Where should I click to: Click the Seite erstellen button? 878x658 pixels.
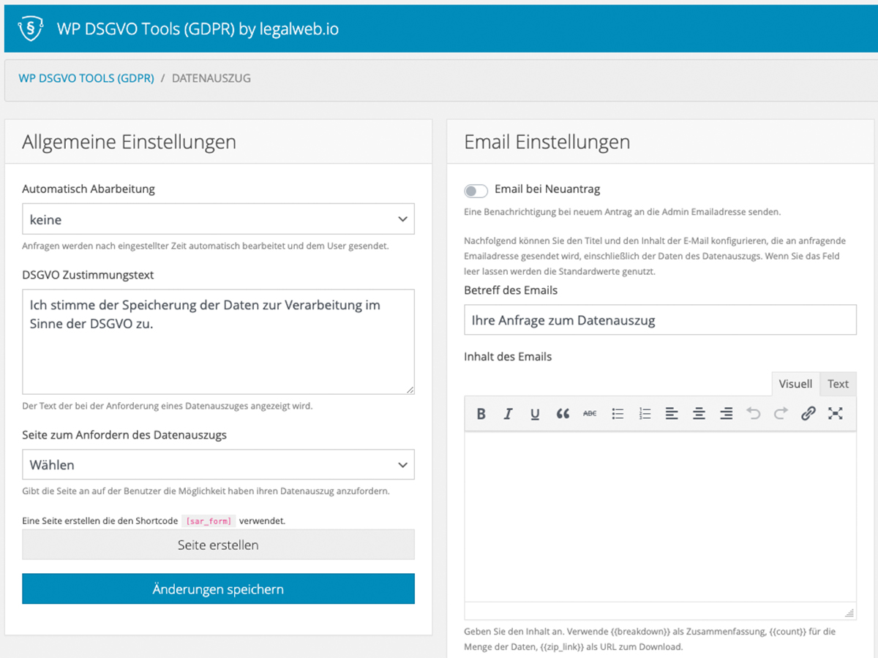pyautogui.click(x=218, y=545)
